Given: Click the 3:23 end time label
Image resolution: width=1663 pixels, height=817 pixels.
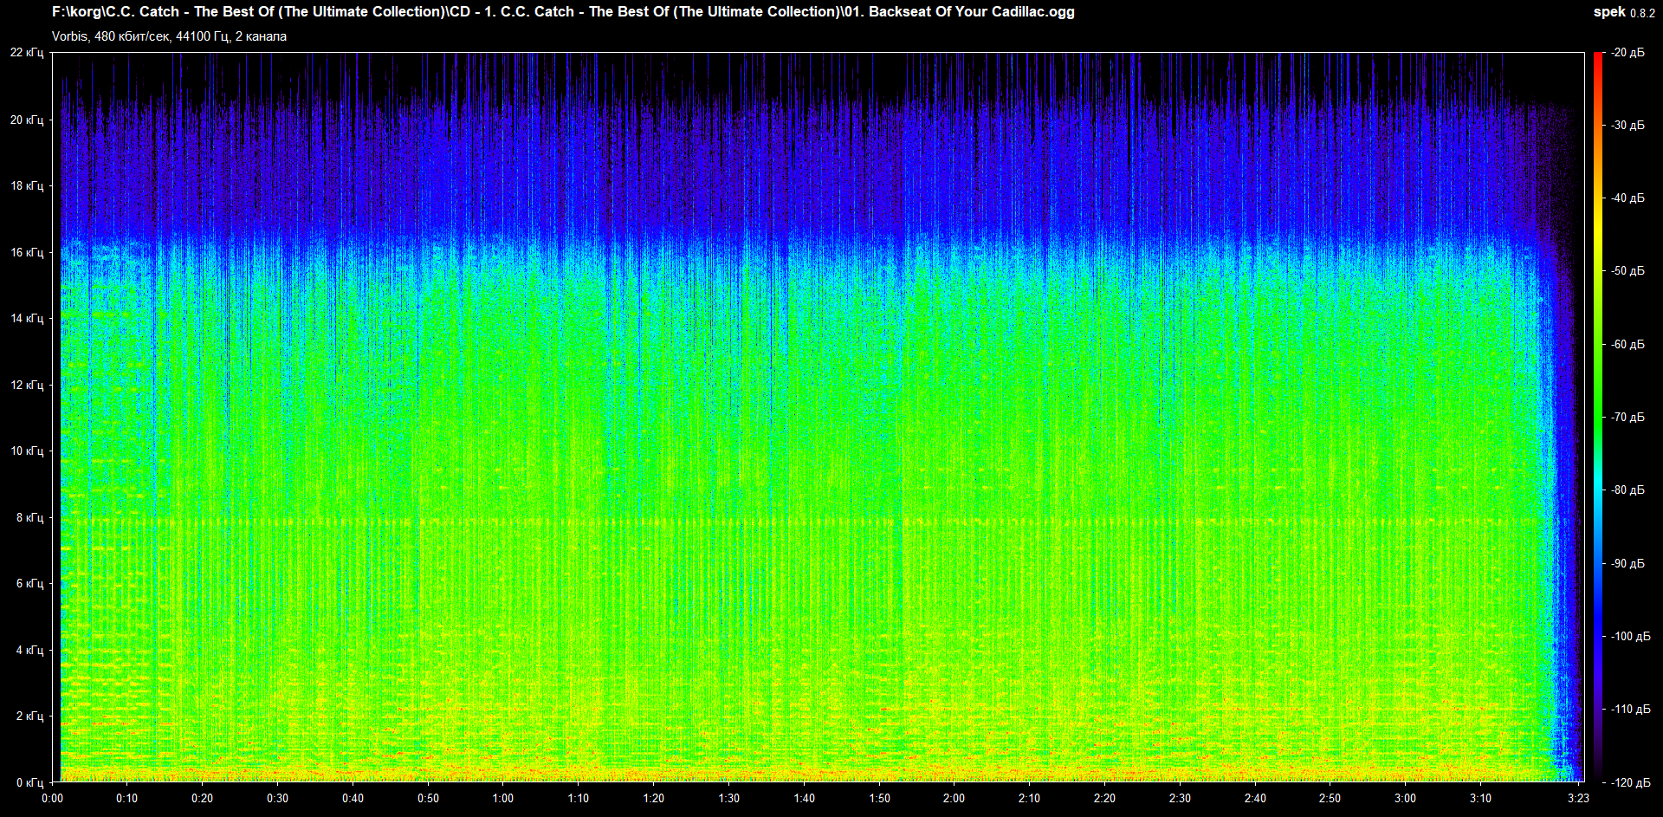Looking at the screenshot, I should tap(1578, 798).
